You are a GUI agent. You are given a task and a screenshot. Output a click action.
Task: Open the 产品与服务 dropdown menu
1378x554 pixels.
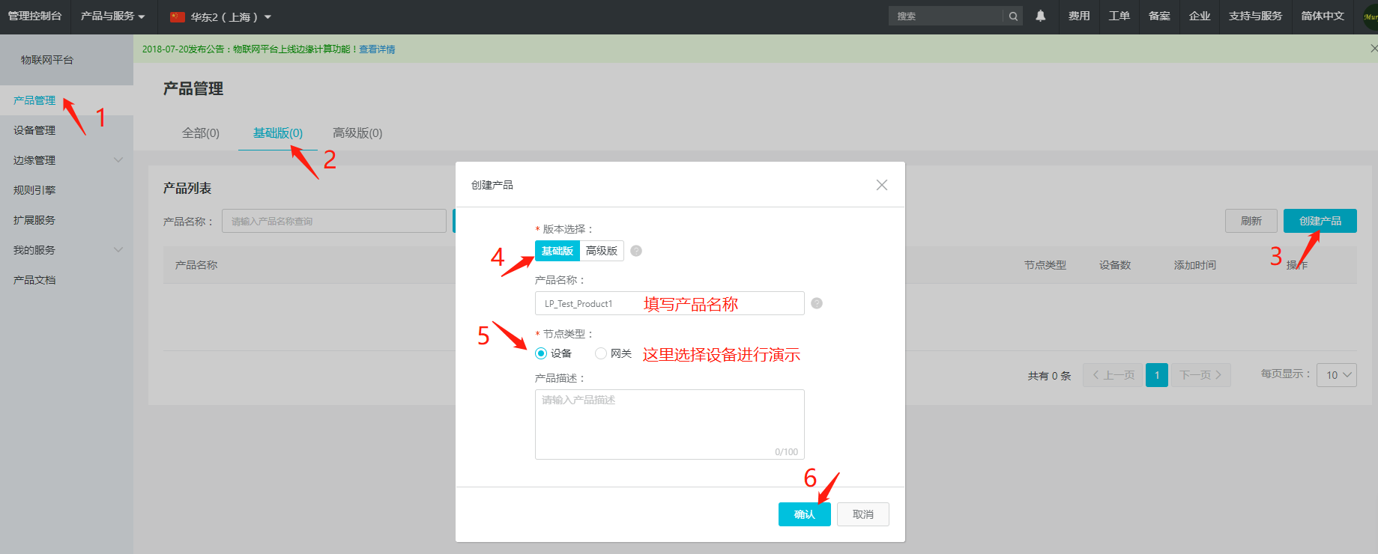[112, 16]
